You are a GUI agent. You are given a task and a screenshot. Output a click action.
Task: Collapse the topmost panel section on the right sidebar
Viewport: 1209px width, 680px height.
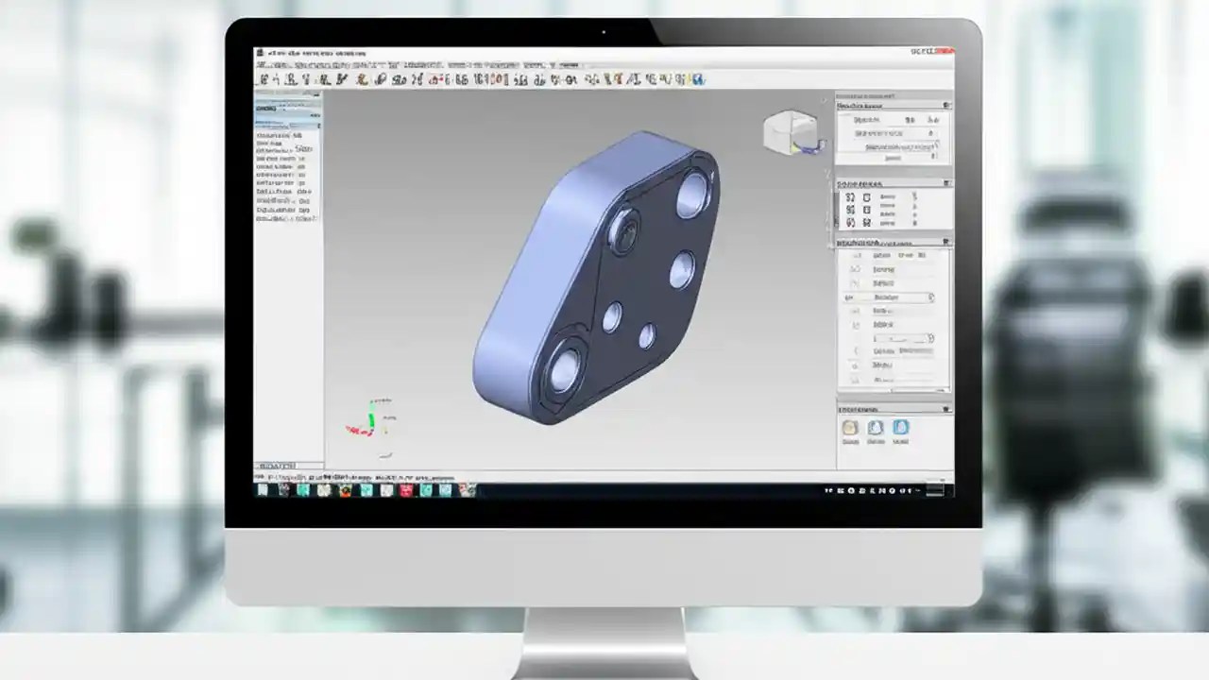pyautogui.click(x=945, y=105)
